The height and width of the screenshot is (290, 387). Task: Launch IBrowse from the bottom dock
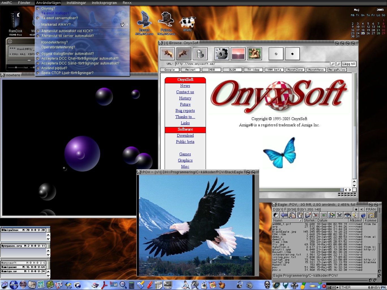pos(13,285)
